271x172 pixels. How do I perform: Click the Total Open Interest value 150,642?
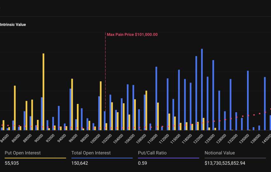80,163
